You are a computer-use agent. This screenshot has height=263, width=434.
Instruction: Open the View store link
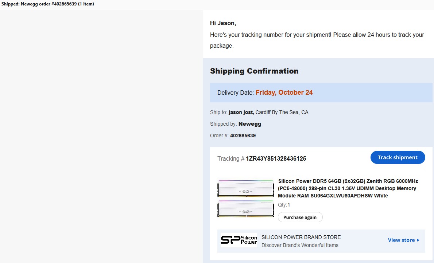[x=401, y=240]
